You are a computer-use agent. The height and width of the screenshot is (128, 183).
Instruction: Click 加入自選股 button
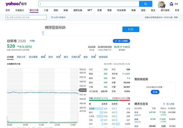(121, 41)
